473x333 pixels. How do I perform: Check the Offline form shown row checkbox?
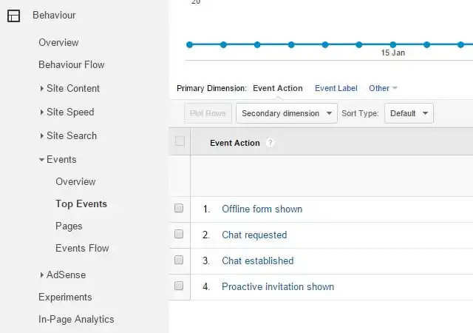tap(179, 209)
